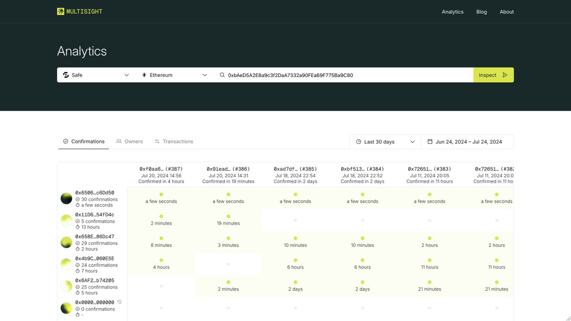Click avatar of owner 0x11D6…54fD4c
Screen dimensions: 571x321
point(67,221)
